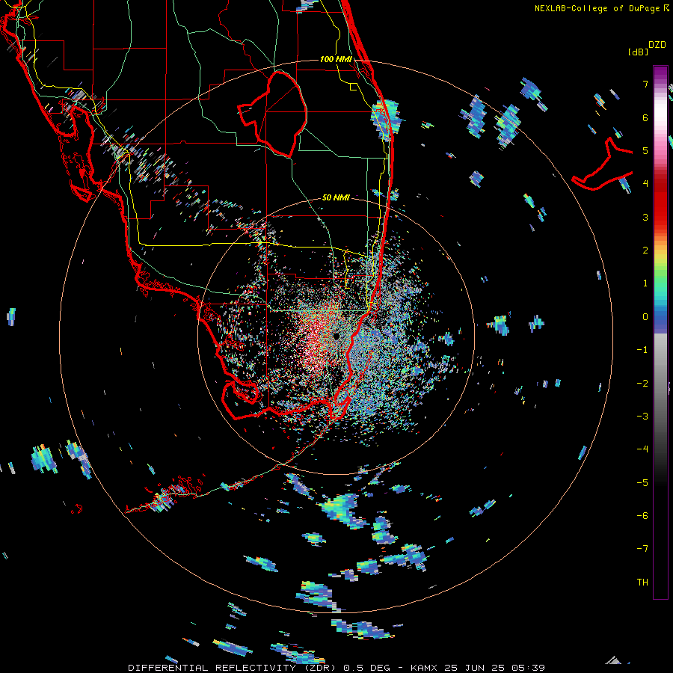673x673 pixels.
Task: Select the 50 NMI range ring label
Action: click(336, 197)
